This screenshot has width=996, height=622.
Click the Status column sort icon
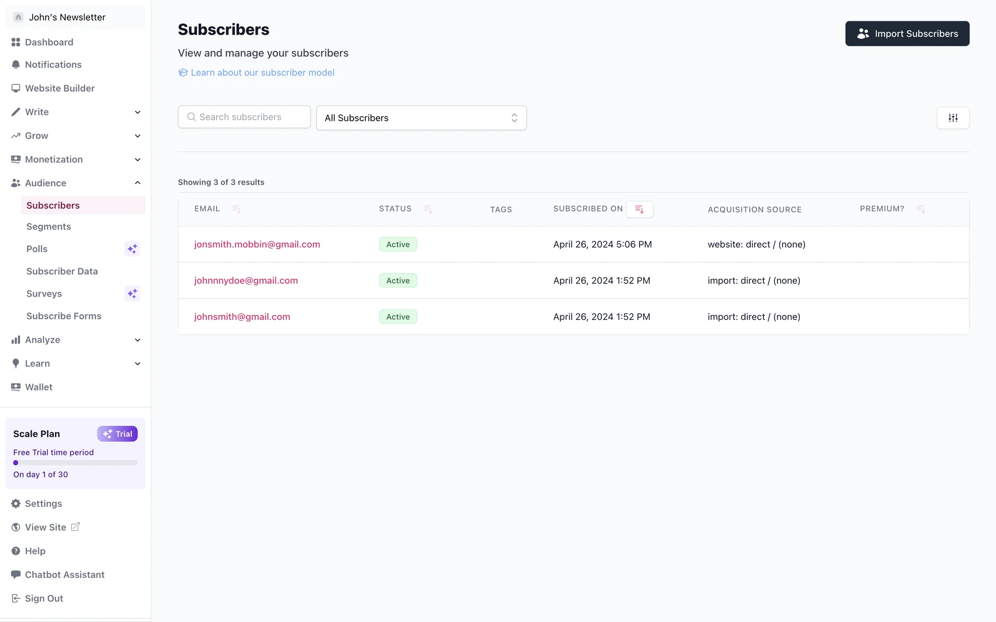428,209
